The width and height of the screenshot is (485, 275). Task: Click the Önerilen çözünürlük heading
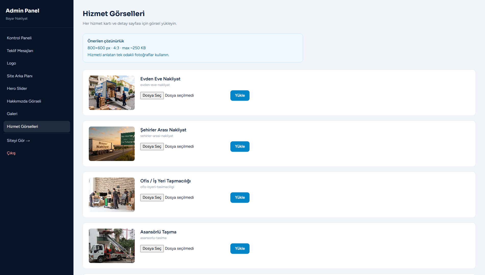106,41
